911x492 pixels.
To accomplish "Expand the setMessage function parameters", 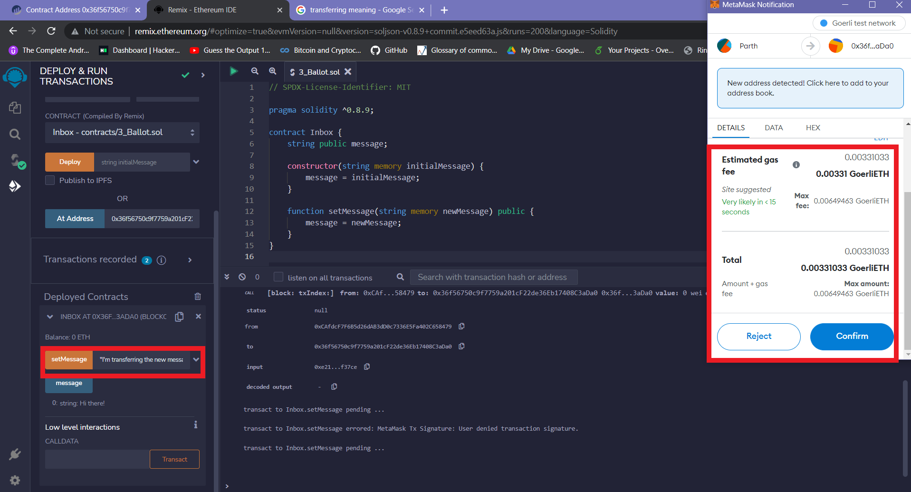I will click(x=196, y=359).
